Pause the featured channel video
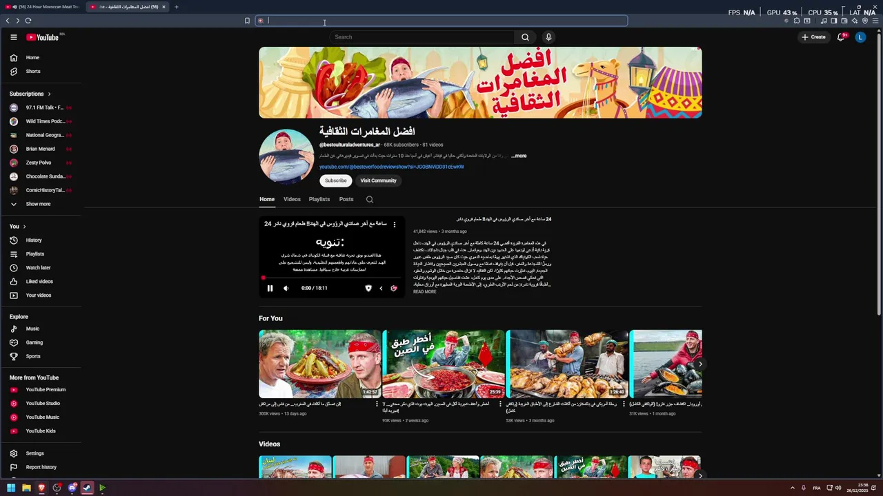The image size is (883, 496). coord(270,289)
